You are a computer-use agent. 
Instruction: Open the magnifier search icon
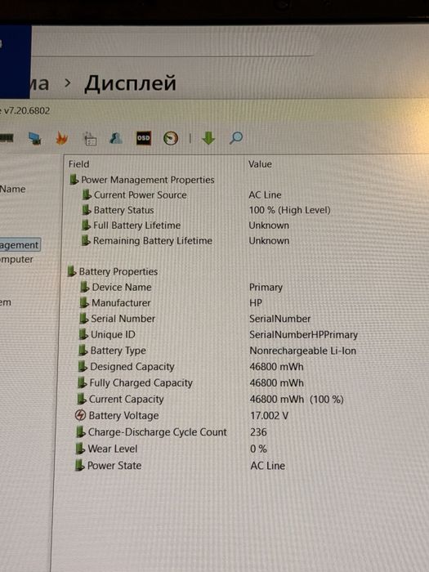click(x=235, y=138)
